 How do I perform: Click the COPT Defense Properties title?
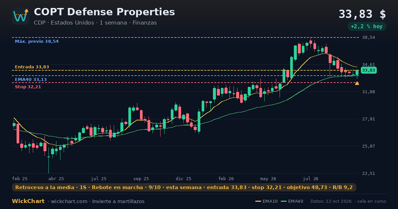click(104, 12)
